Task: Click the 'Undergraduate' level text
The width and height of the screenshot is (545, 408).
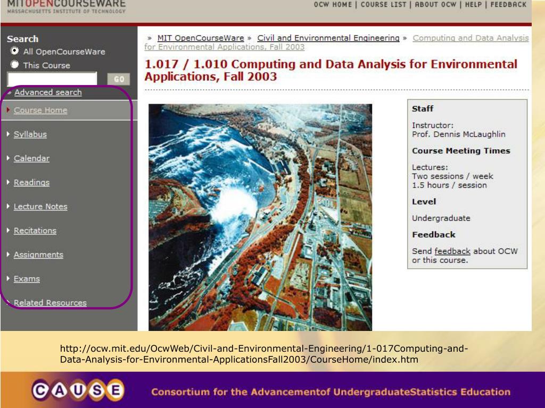Action: click(441, 218)
